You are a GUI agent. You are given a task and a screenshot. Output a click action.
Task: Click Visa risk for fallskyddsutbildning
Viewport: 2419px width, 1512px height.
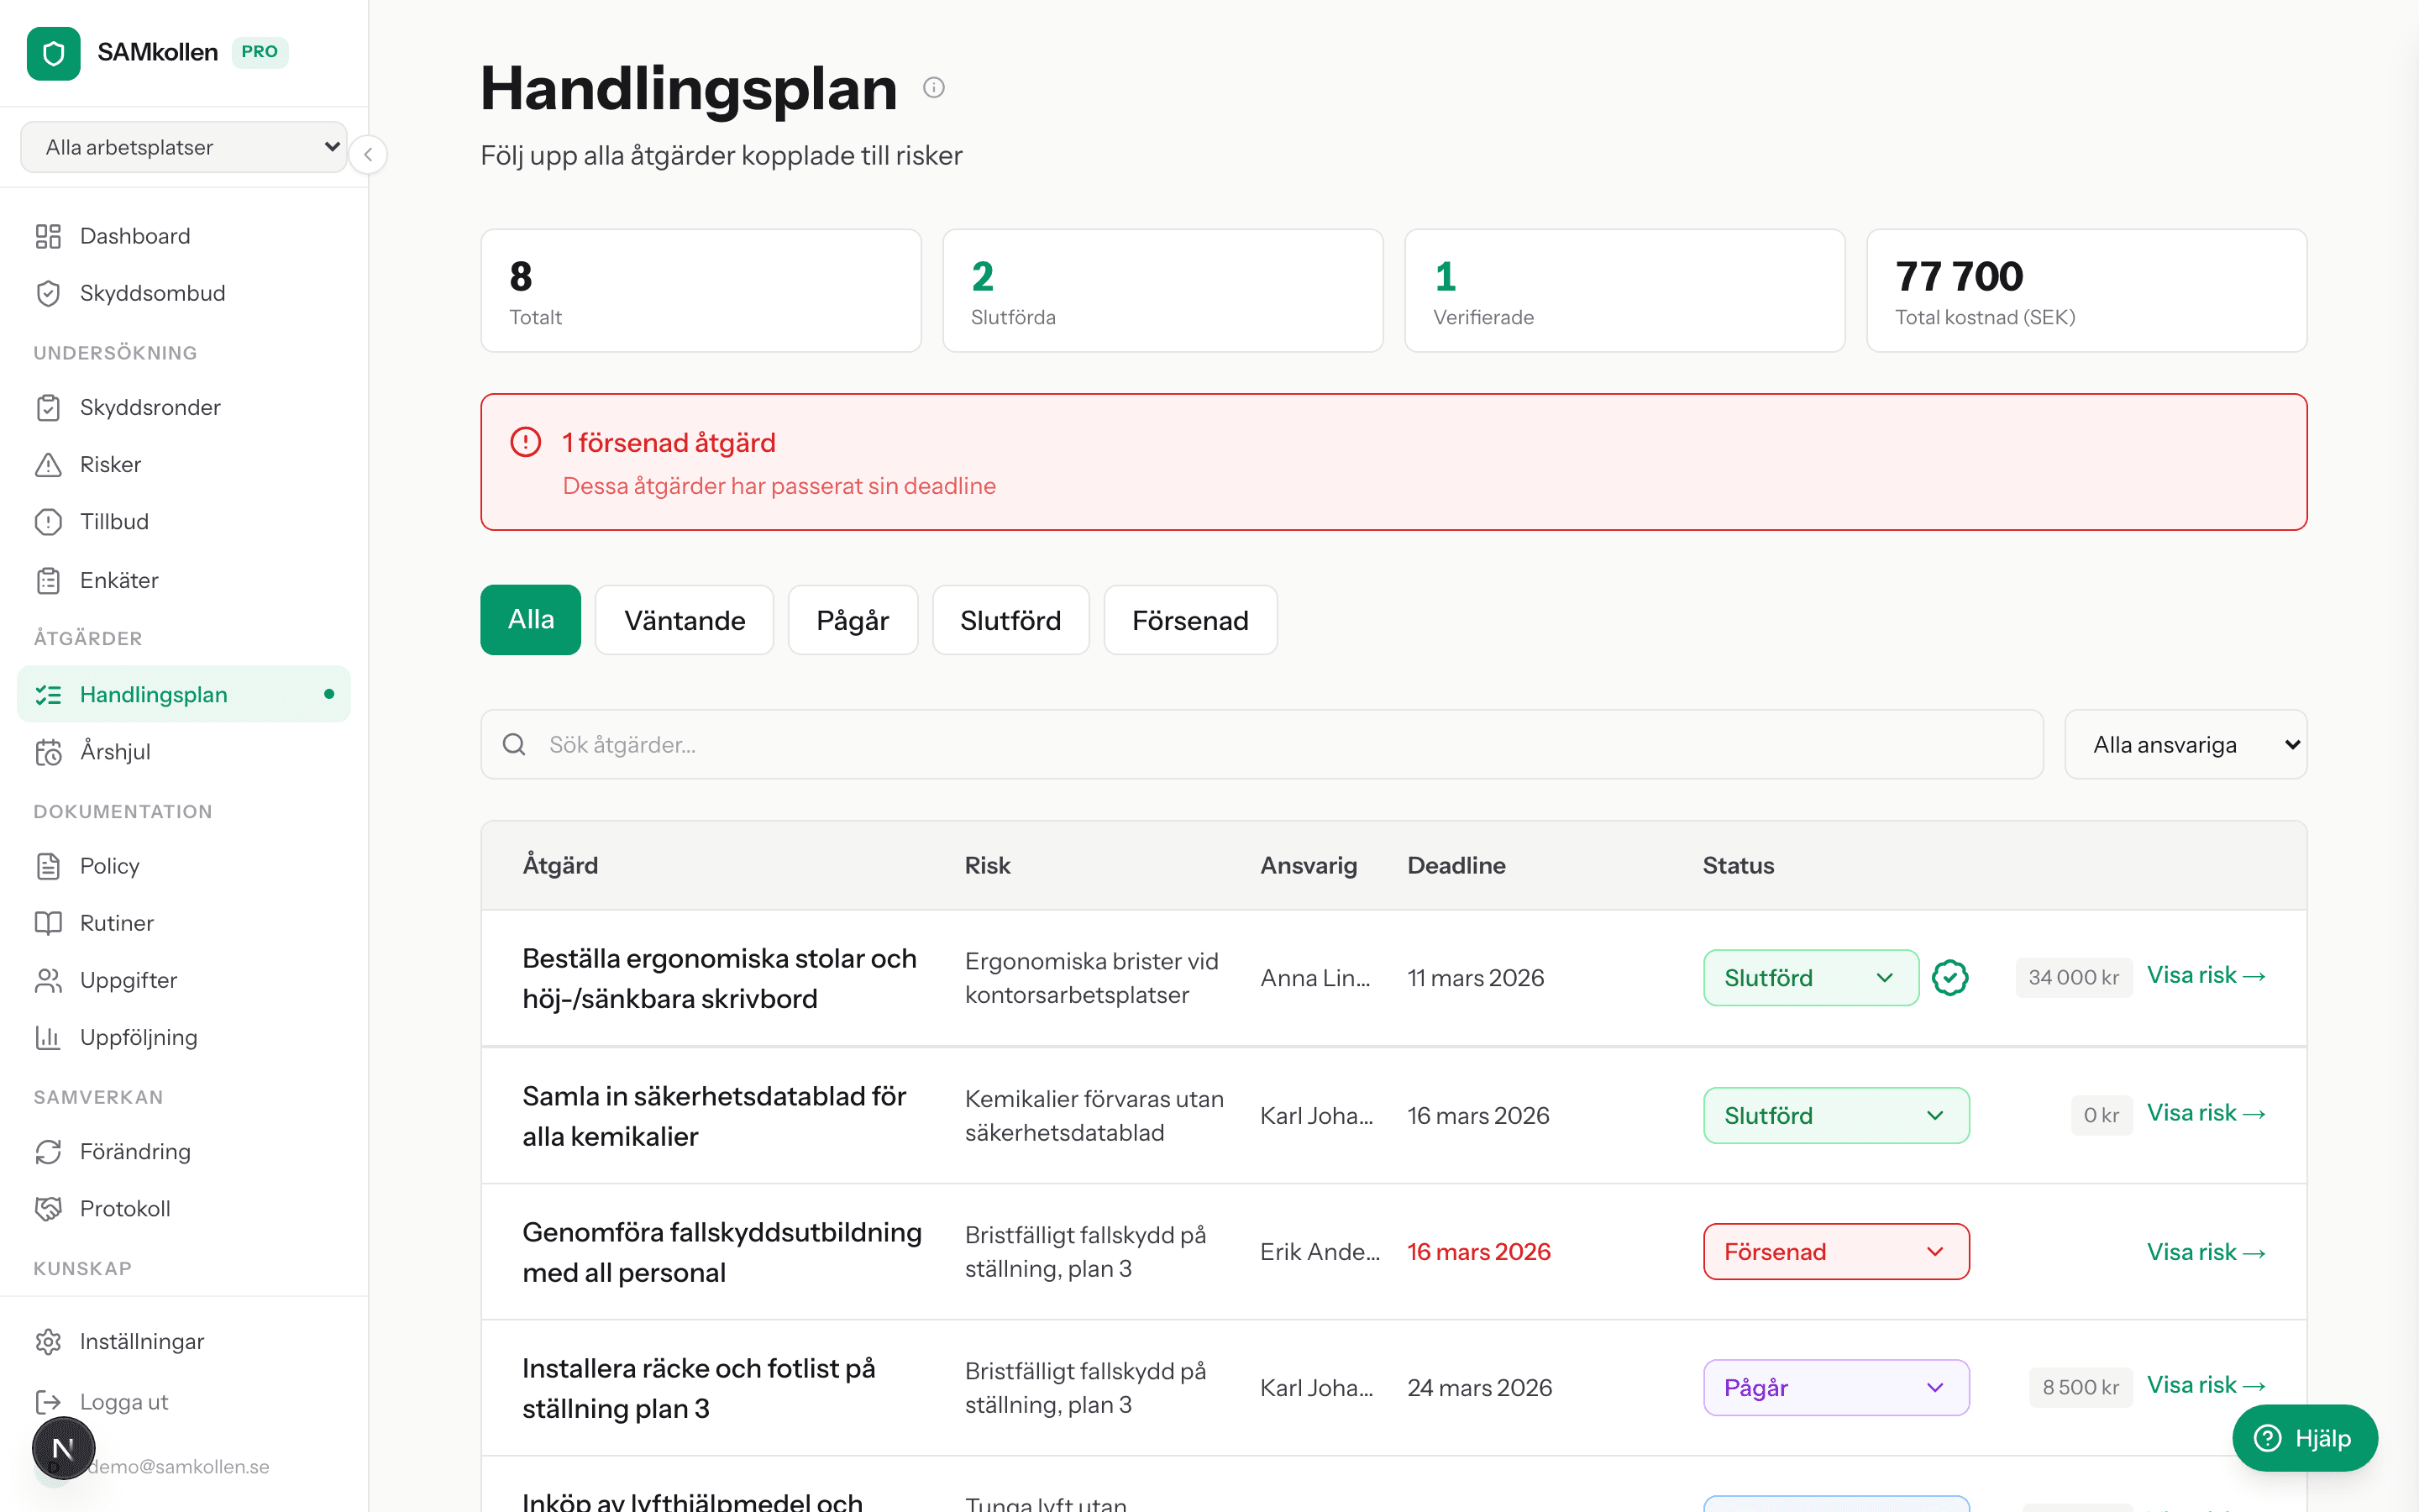click(2206, 1251)
